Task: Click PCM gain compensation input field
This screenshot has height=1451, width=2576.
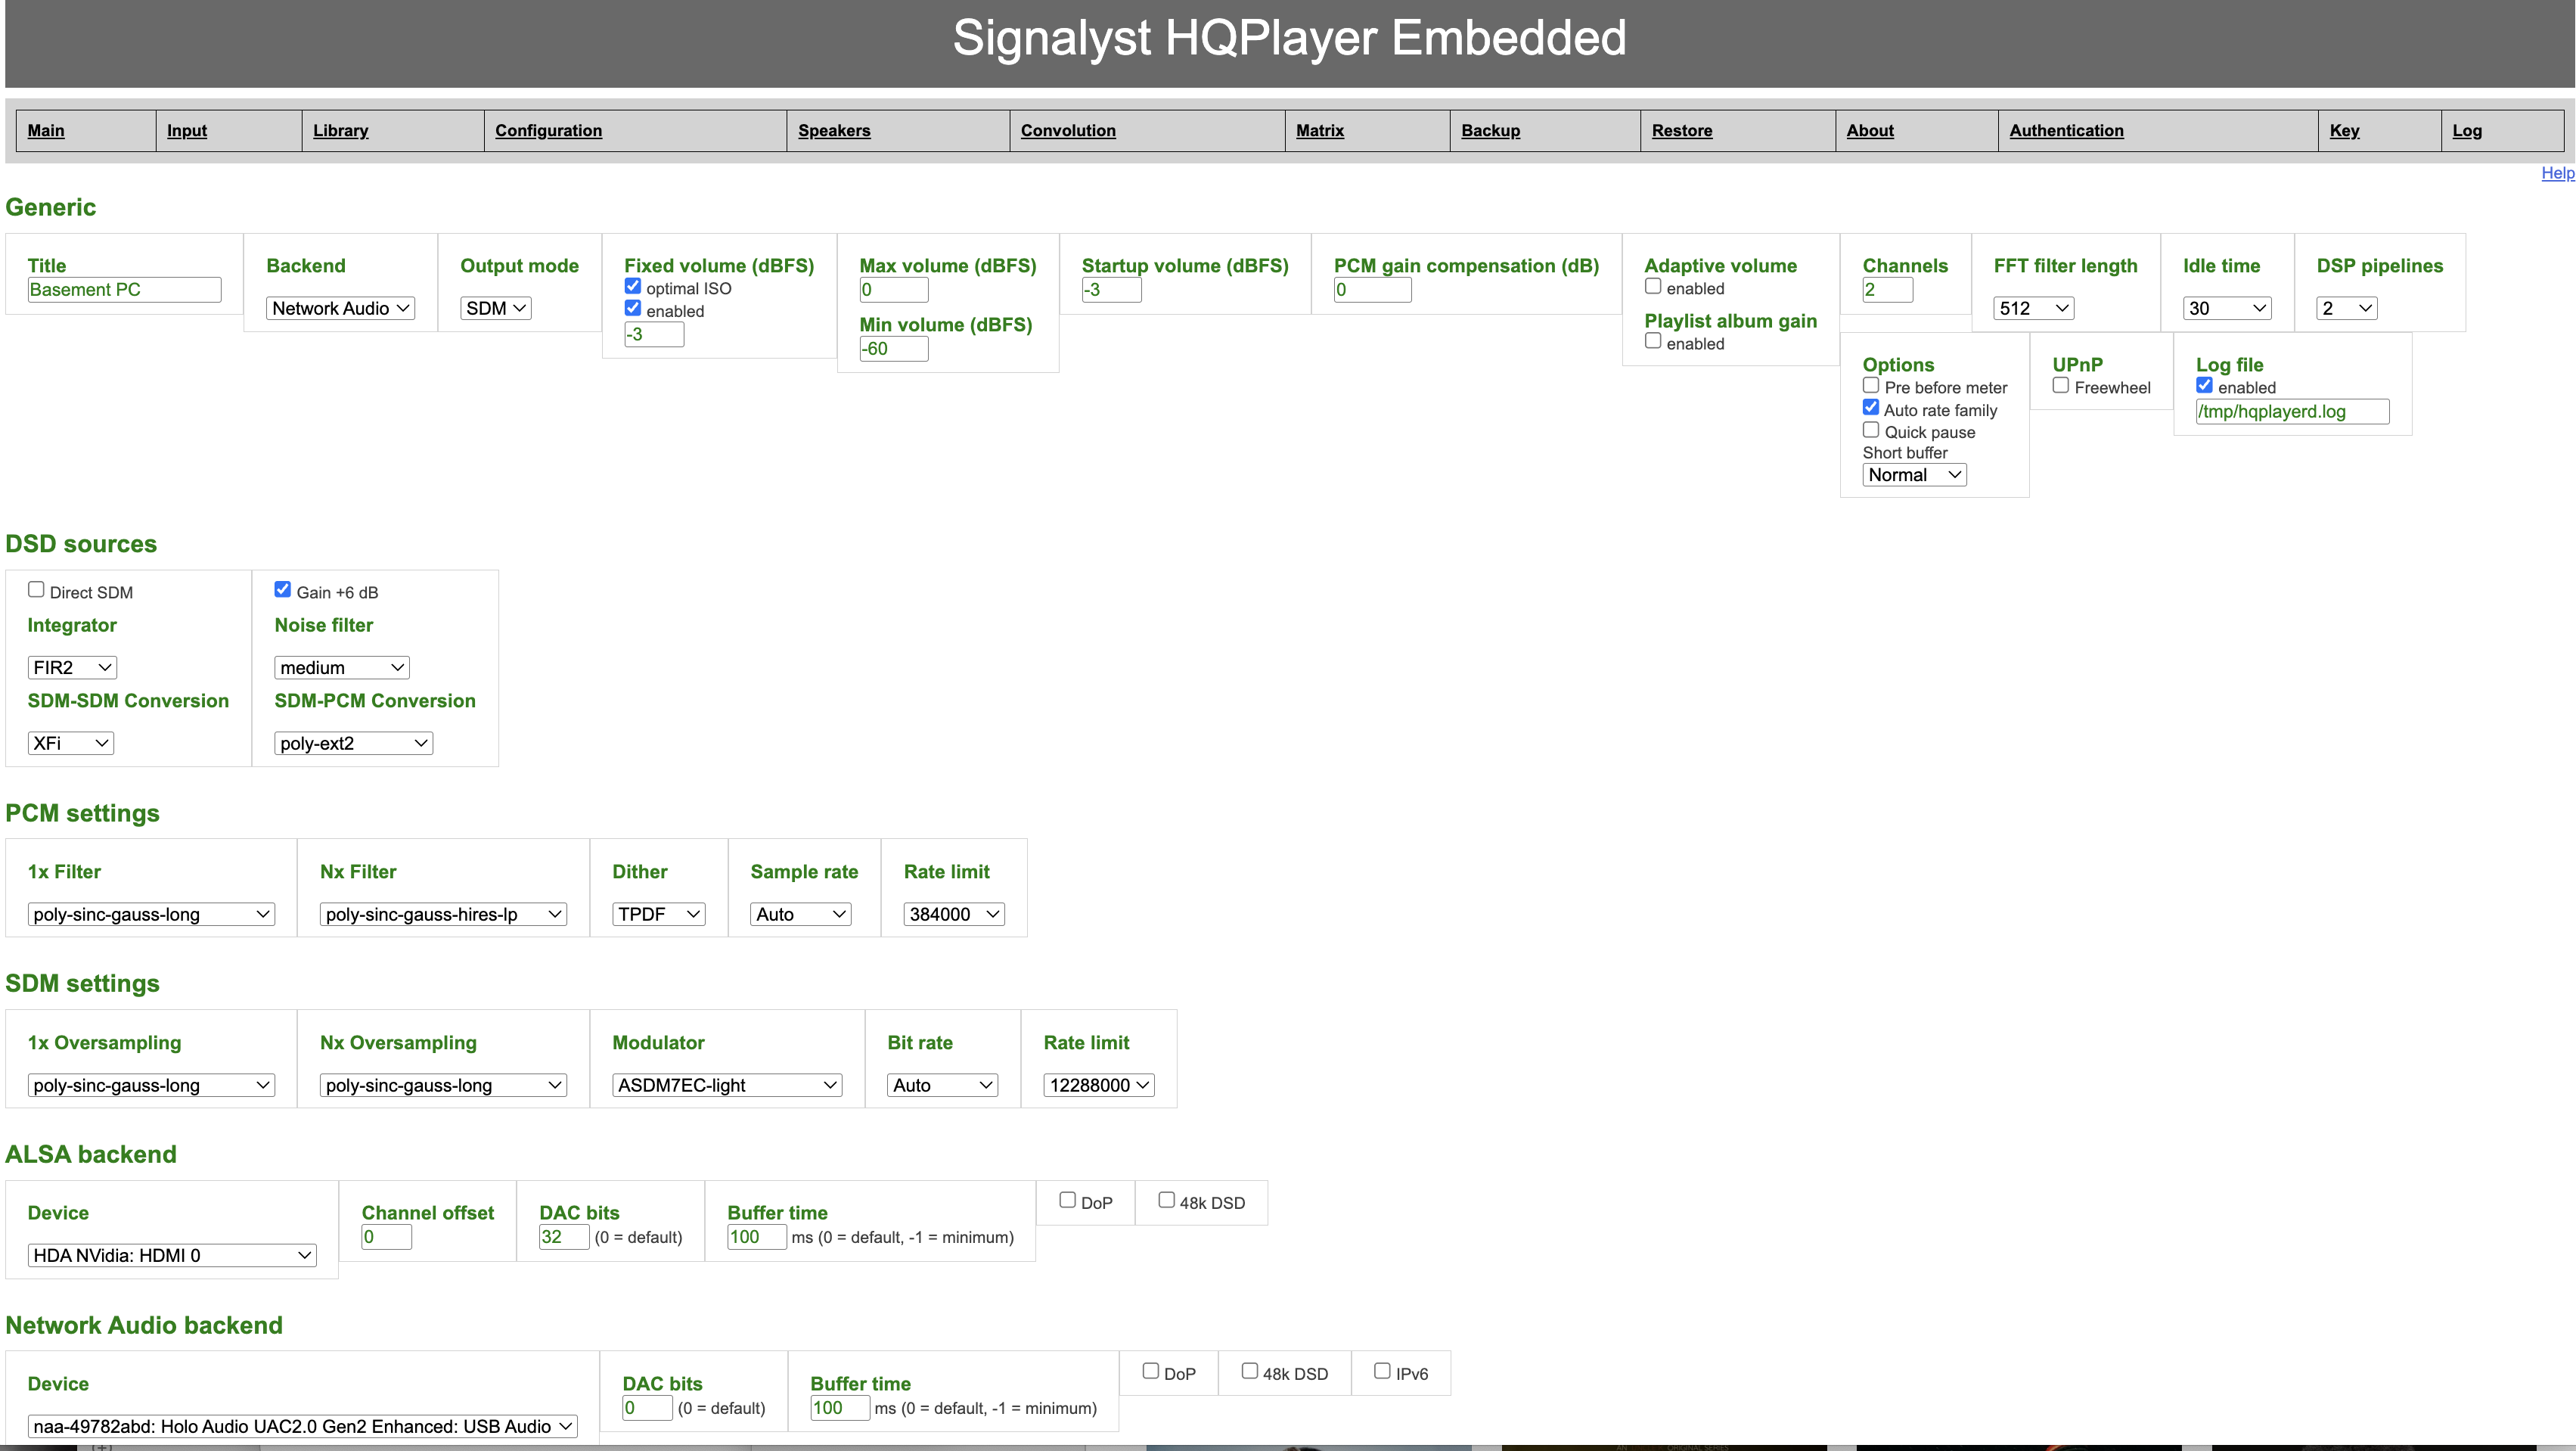Action: tap(1372, 290)
